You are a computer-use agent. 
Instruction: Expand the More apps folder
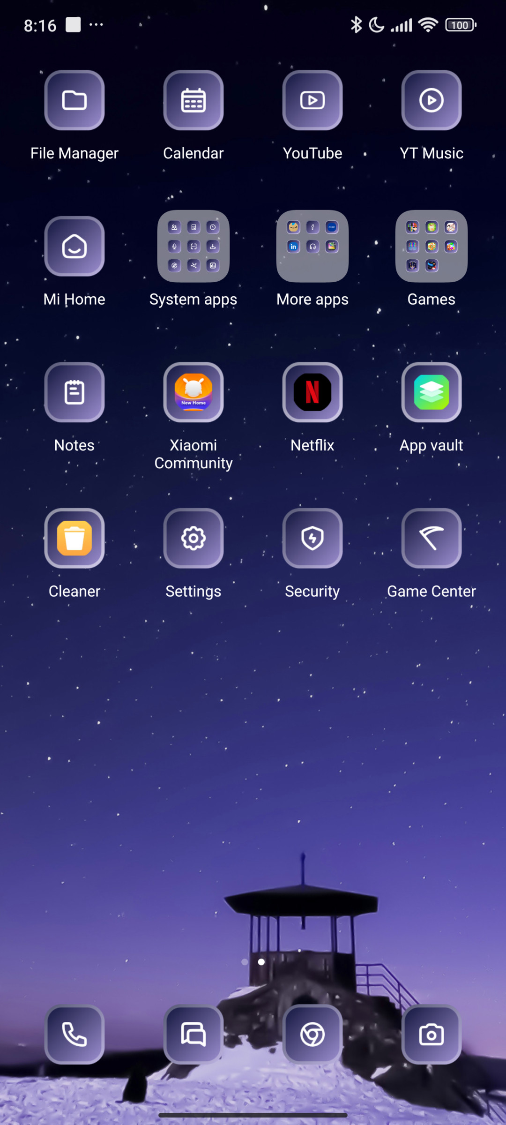point(313,246)
